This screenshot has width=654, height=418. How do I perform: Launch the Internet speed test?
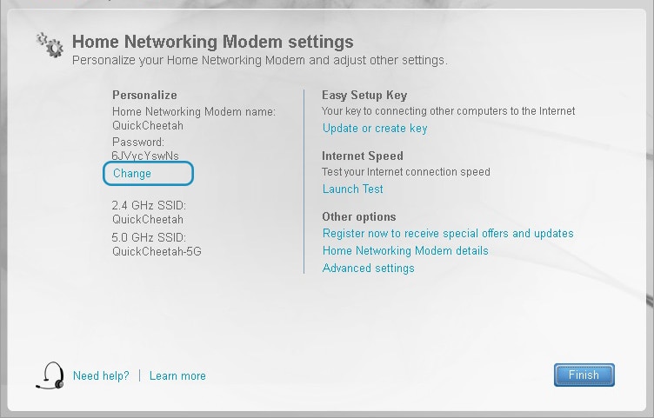(353, 189)
